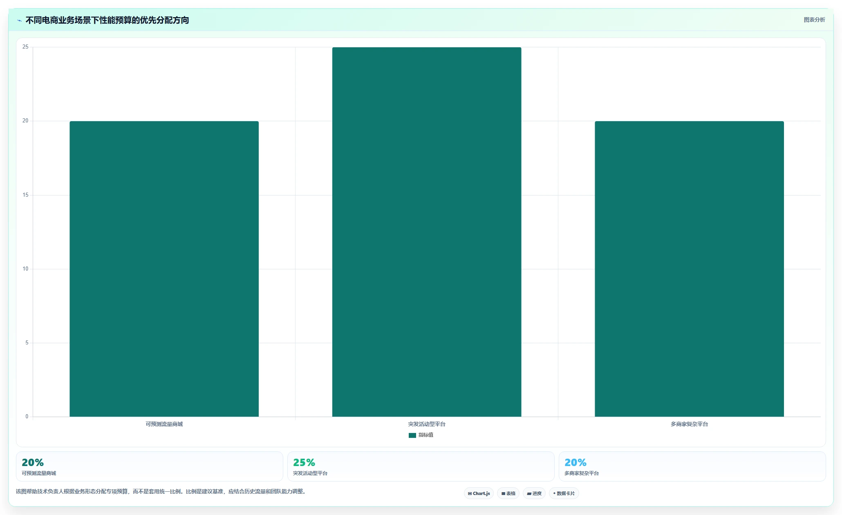Screen dimensions: 842x515
Task: Click the Chart.js tag button
Action: pos(479,493)
